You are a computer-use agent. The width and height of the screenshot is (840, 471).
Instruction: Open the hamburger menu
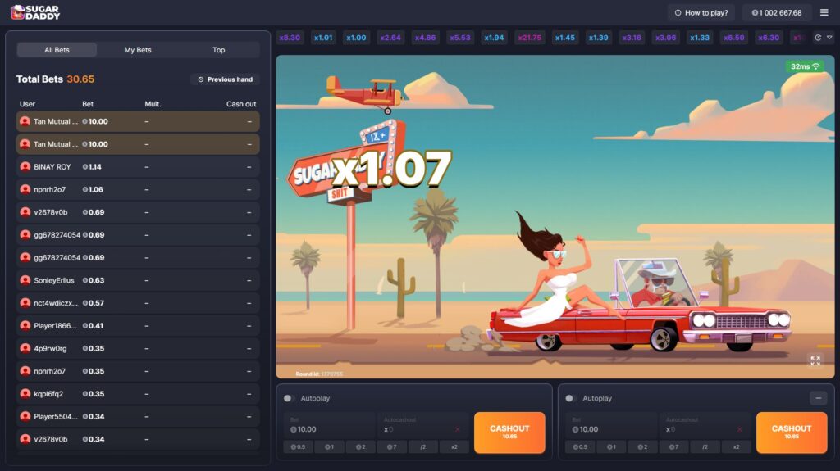[824, 12]
